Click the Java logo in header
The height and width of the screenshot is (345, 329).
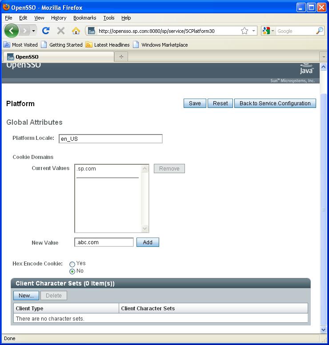pos(306,69)
